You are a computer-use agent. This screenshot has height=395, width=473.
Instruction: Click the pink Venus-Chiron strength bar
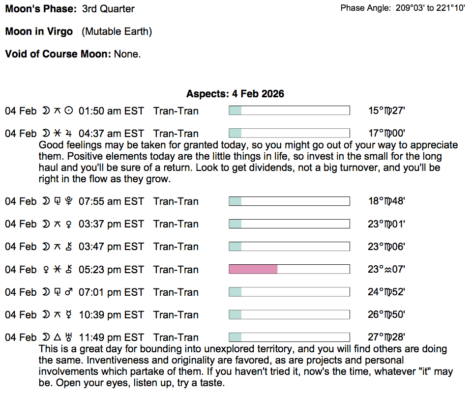pyautogui.click(x=253, y=269)
